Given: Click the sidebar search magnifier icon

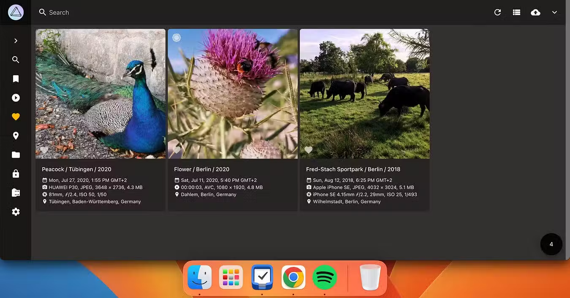Looking at the screenshot, I should pos(16,60).
